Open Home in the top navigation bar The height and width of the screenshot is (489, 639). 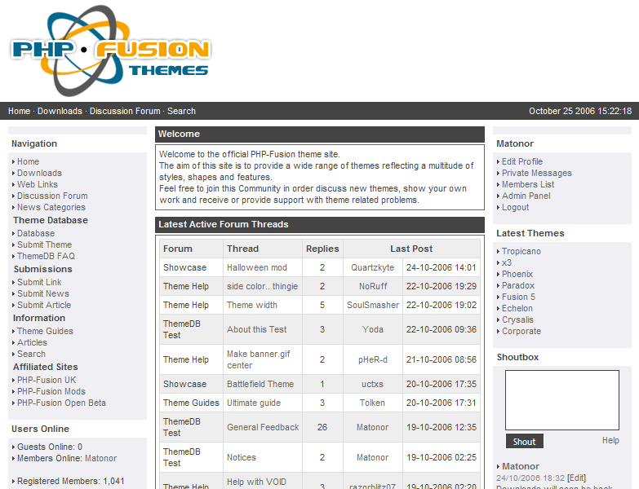tap(19, 111)
